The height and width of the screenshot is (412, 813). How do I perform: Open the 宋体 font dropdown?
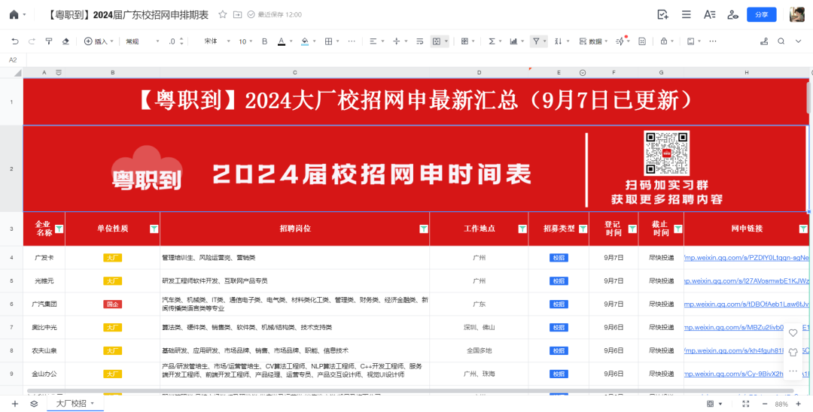click(217, 41)
